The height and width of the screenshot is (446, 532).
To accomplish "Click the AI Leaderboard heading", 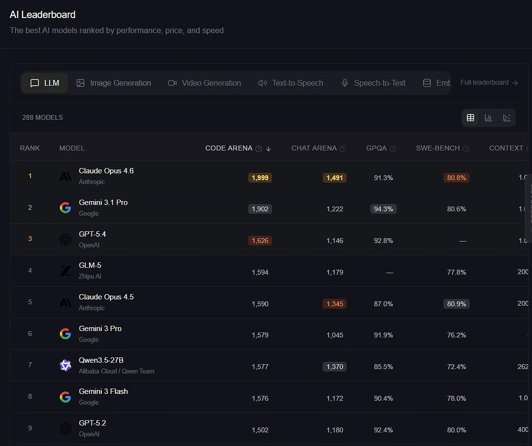I will 42,15.
